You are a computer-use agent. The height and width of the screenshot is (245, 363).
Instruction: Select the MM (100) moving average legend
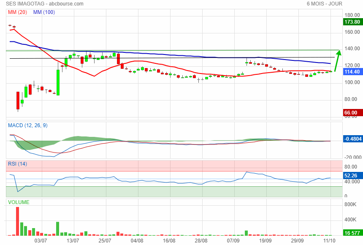click(x=44, y=12)
